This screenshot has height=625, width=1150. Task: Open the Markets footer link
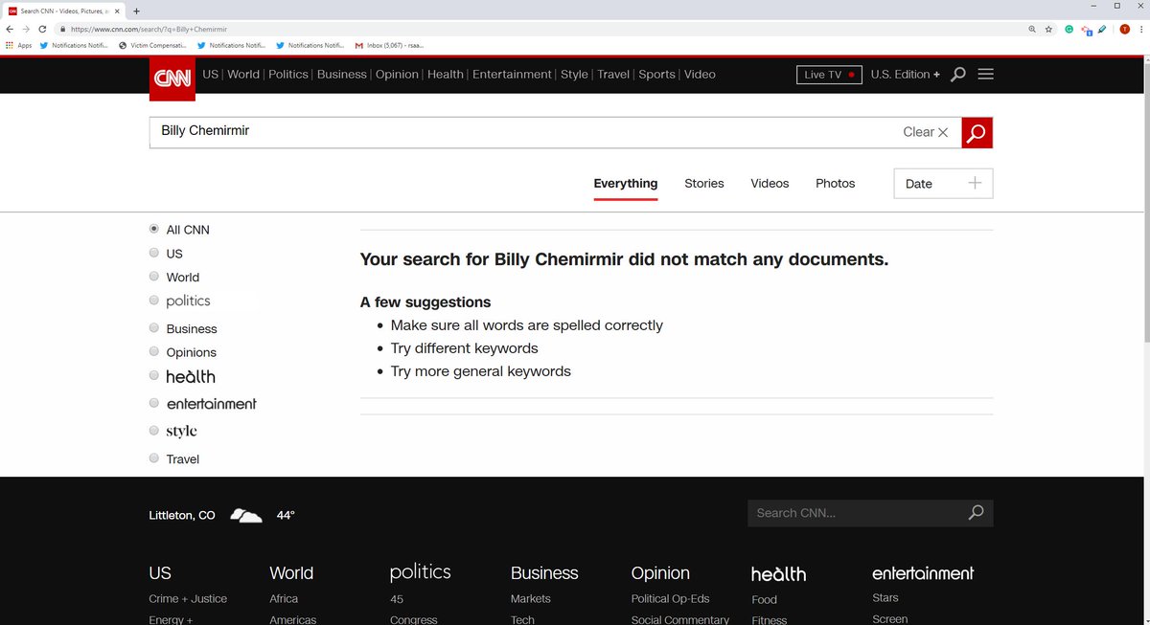531,599
